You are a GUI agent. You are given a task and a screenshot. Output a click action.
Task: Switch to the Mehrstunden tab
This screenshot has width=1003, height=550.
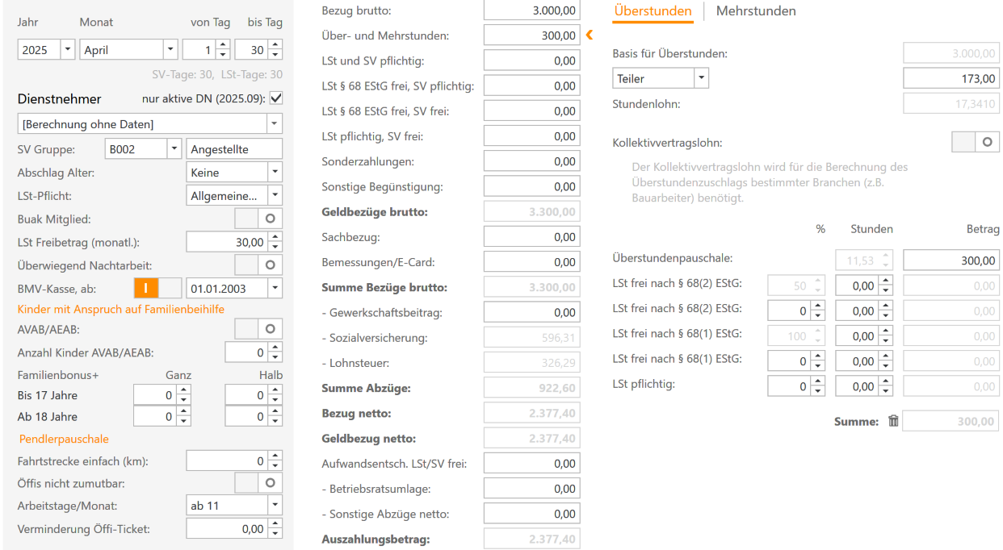tap(756, 11)
